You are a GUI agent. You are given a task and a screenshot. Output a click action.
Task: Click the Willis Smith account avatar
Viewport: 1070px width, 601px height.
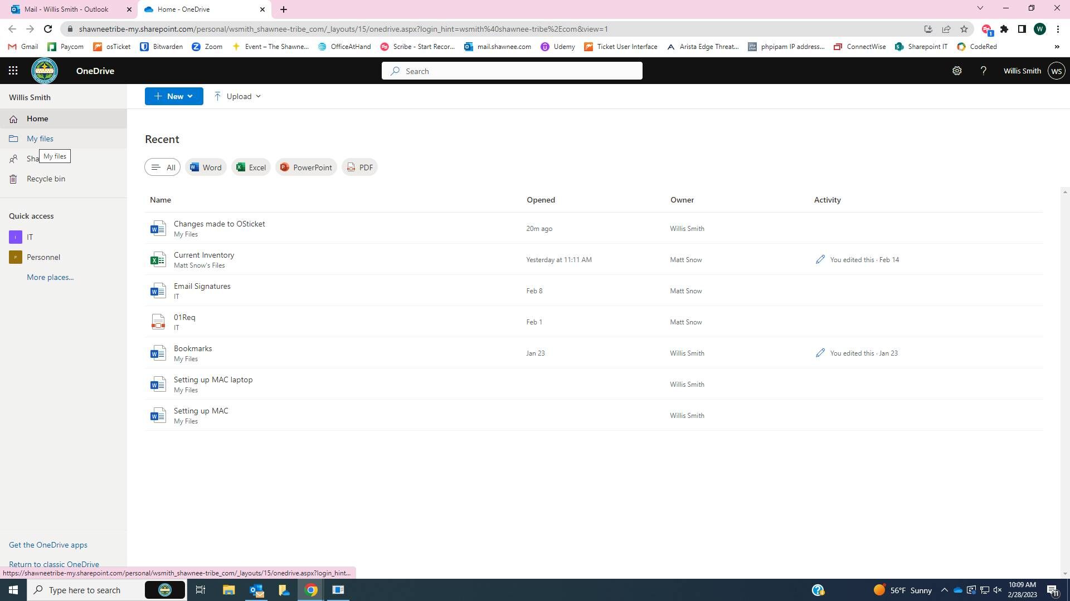[1057, 71]
